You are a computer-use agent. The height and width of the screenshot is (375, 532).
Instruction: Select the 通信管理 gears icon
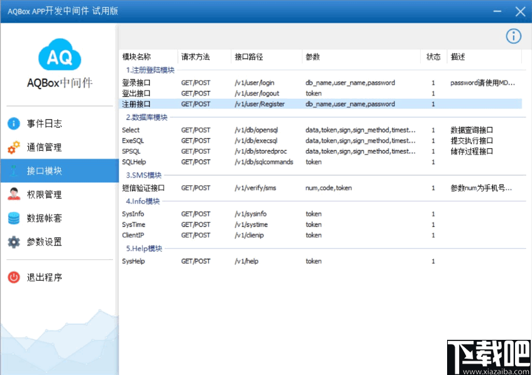click(14, 147)
